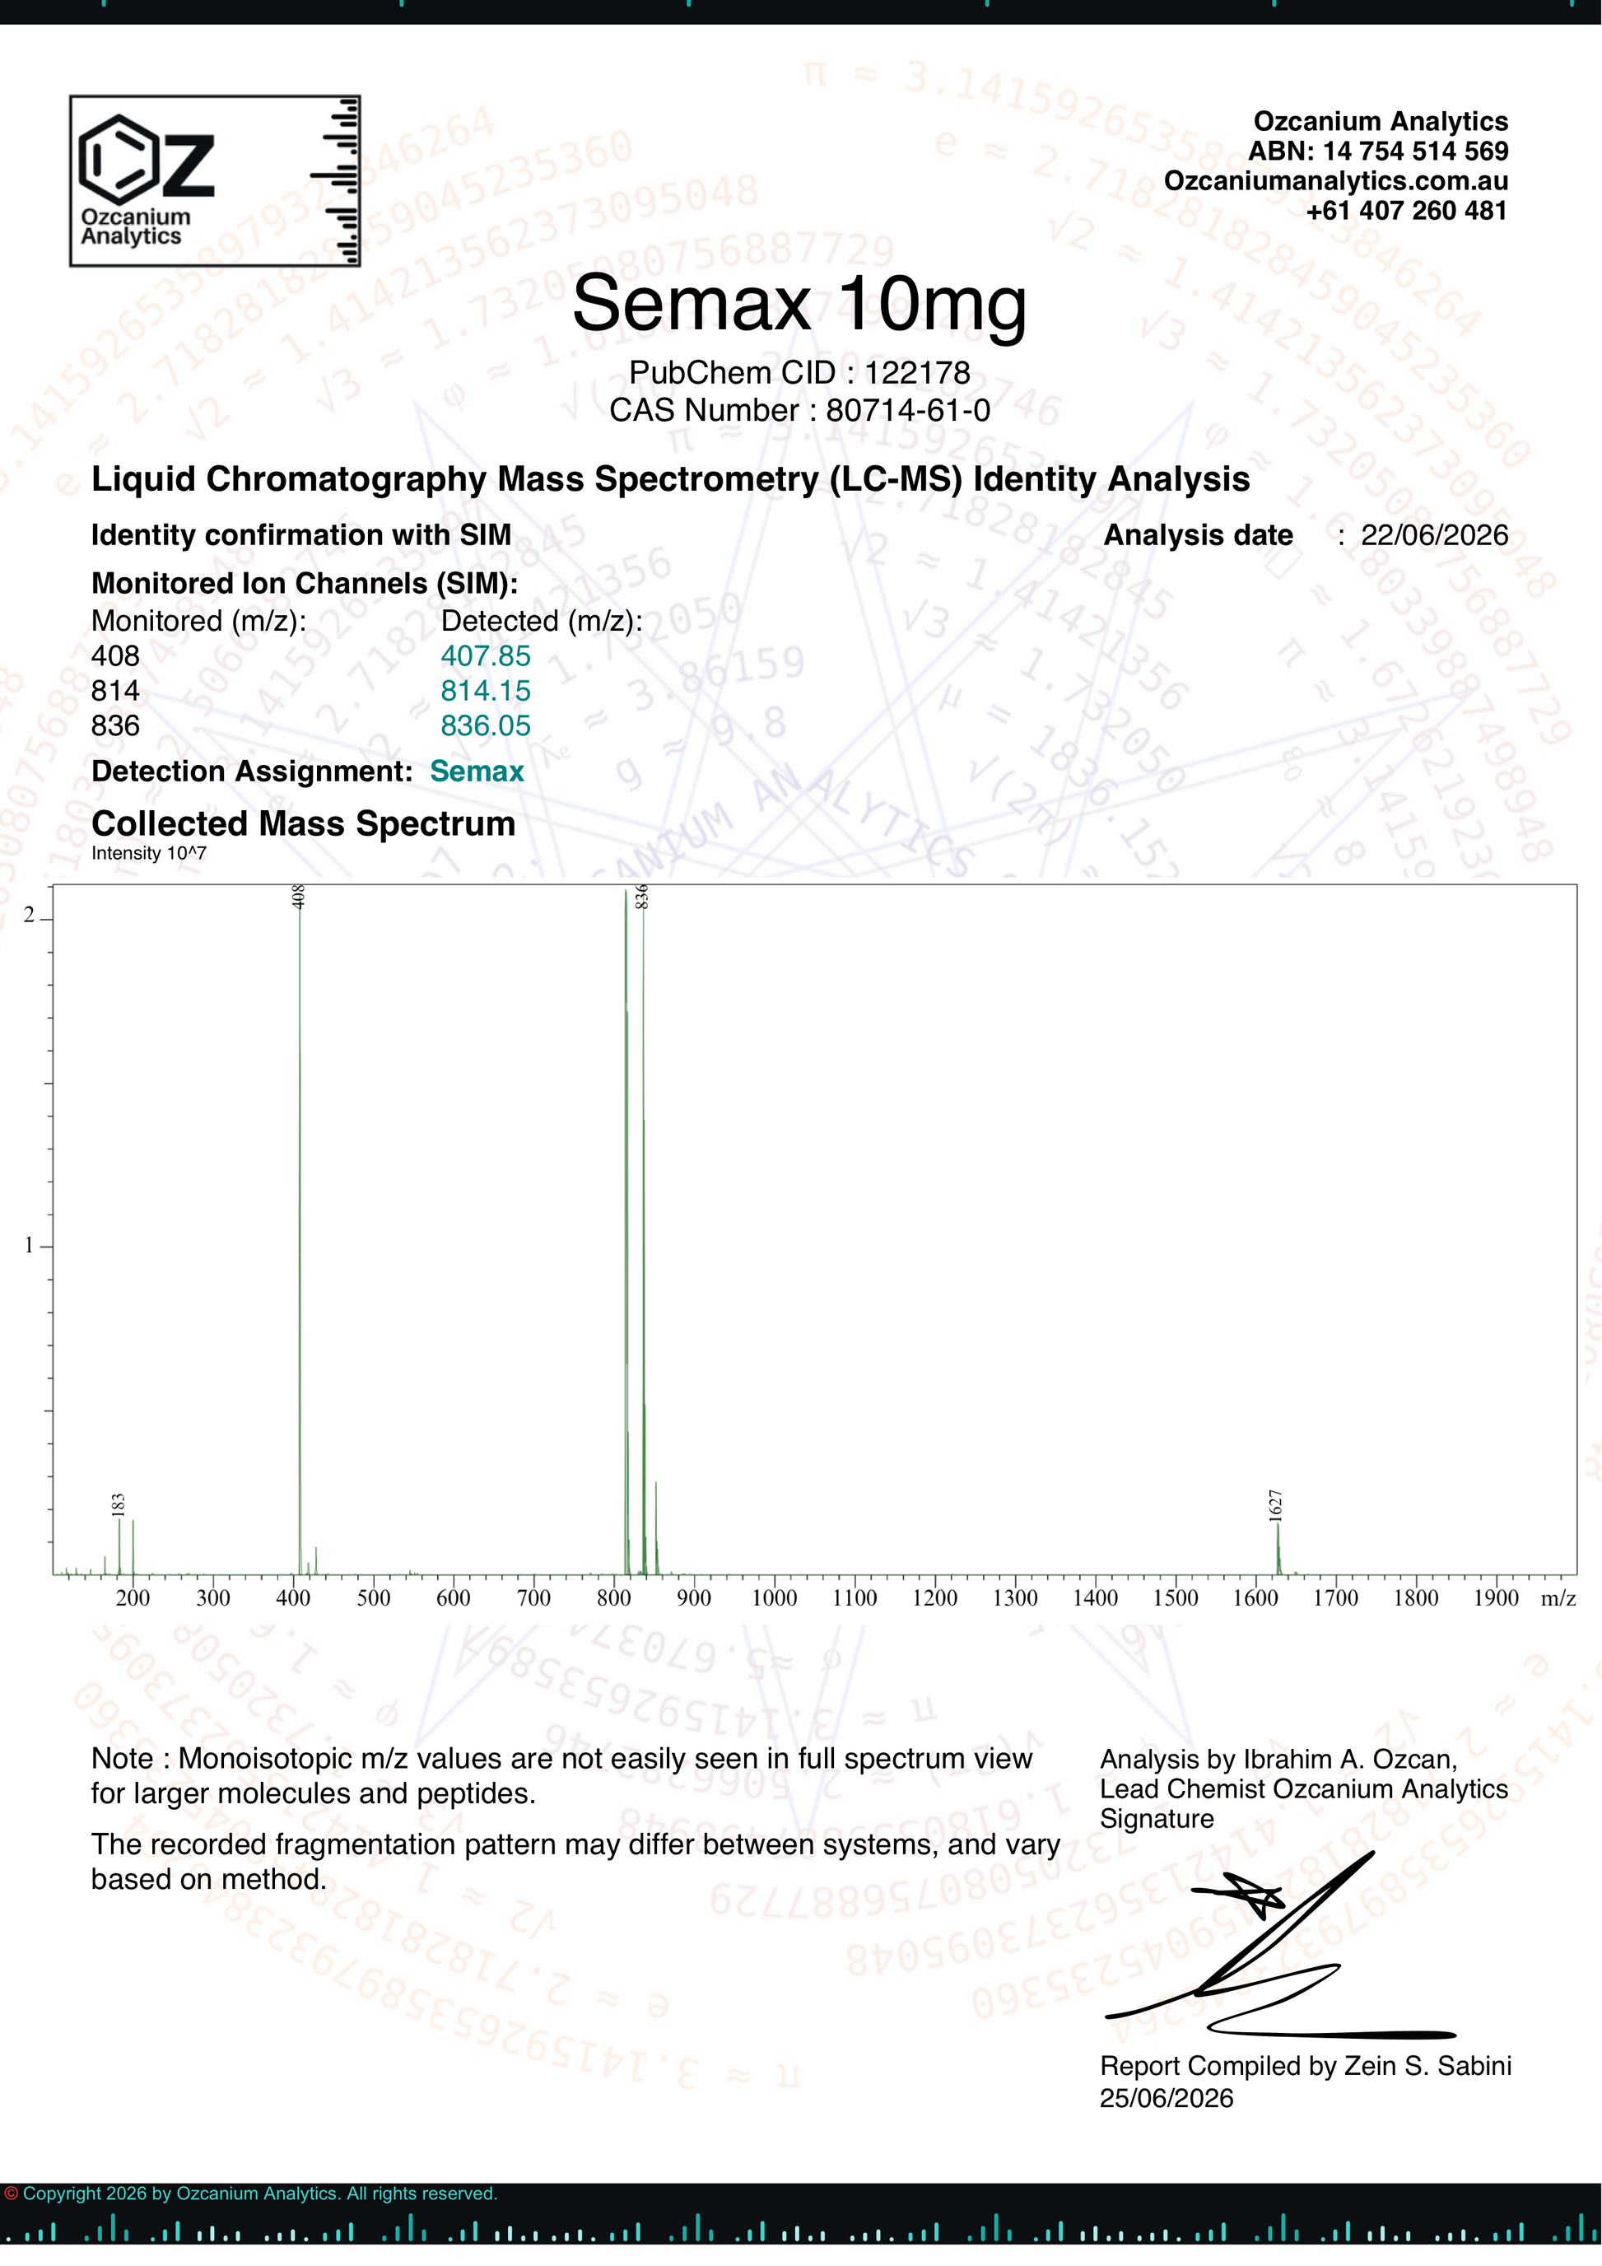Click the detected value 836.05
The height and width of the screenshot is (2266, 1602).
(x=486, y=725)
